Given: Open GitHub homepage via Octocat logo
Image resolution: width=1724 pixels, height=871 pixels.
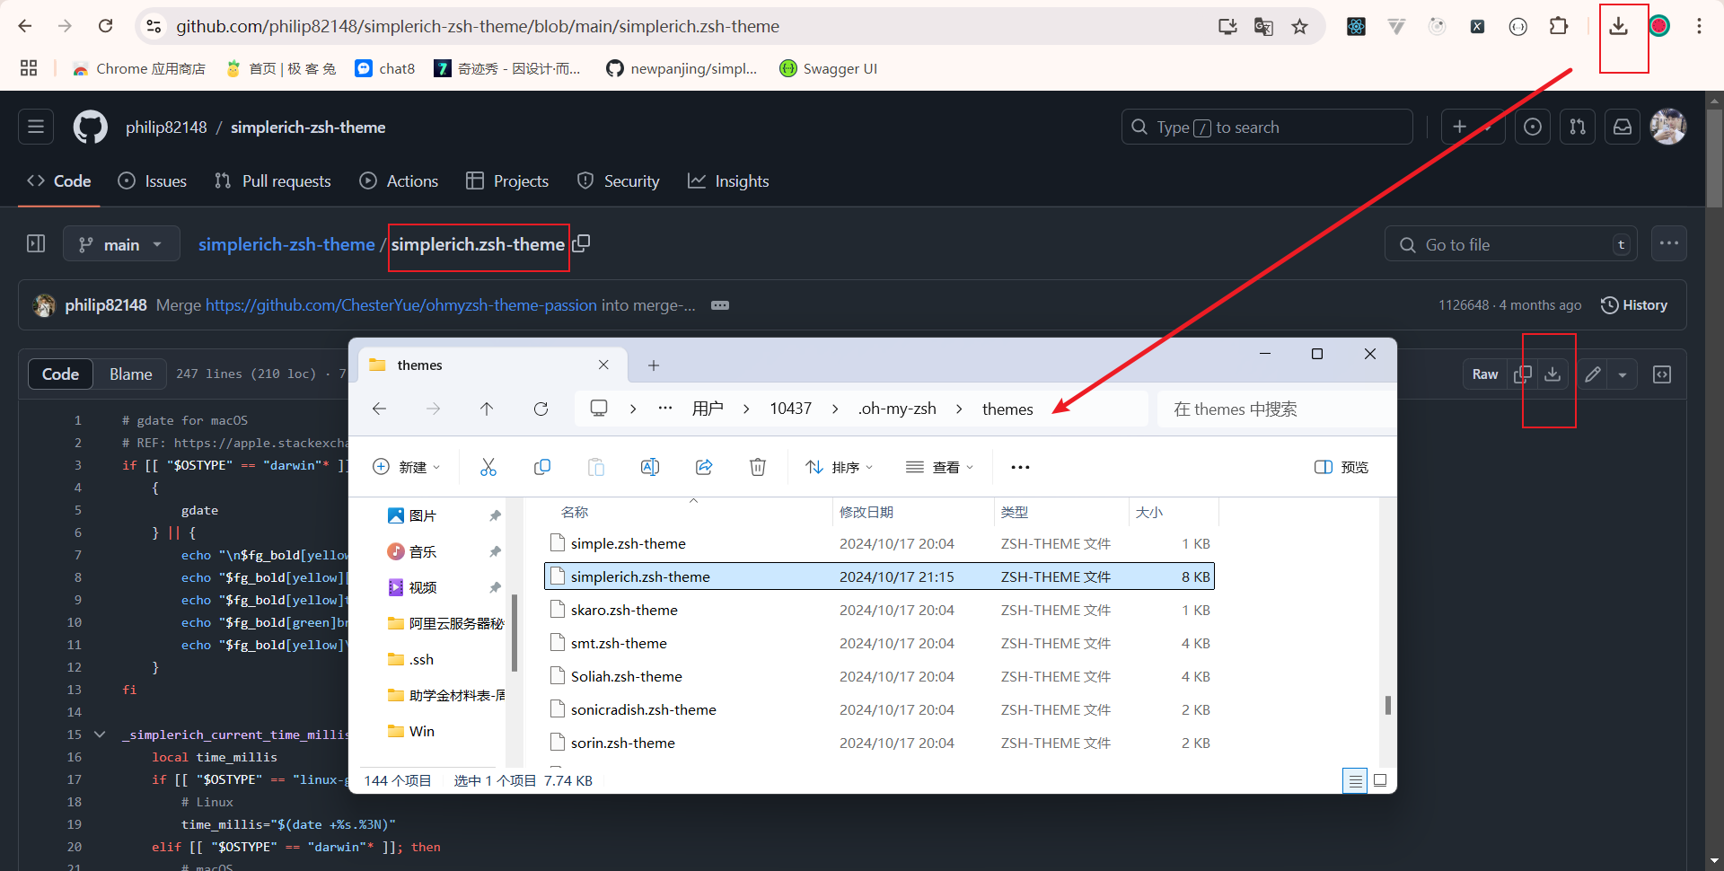Looking at the screenshot, I should (90, 128).
